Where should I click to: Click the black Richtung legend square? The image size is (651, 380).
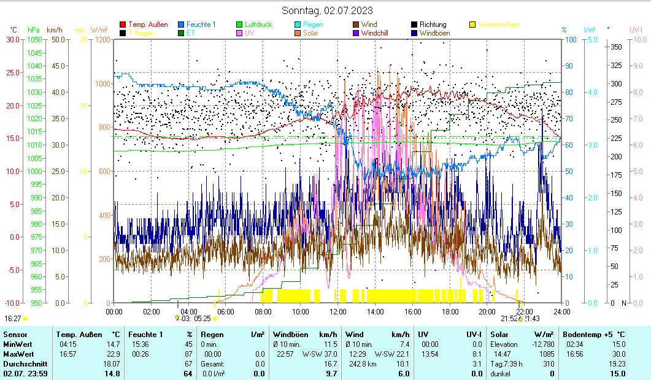tap(414, 25)
